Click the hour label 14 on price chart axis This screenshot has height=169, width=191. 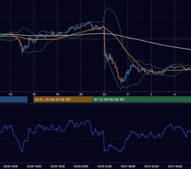tap(10, 94)
